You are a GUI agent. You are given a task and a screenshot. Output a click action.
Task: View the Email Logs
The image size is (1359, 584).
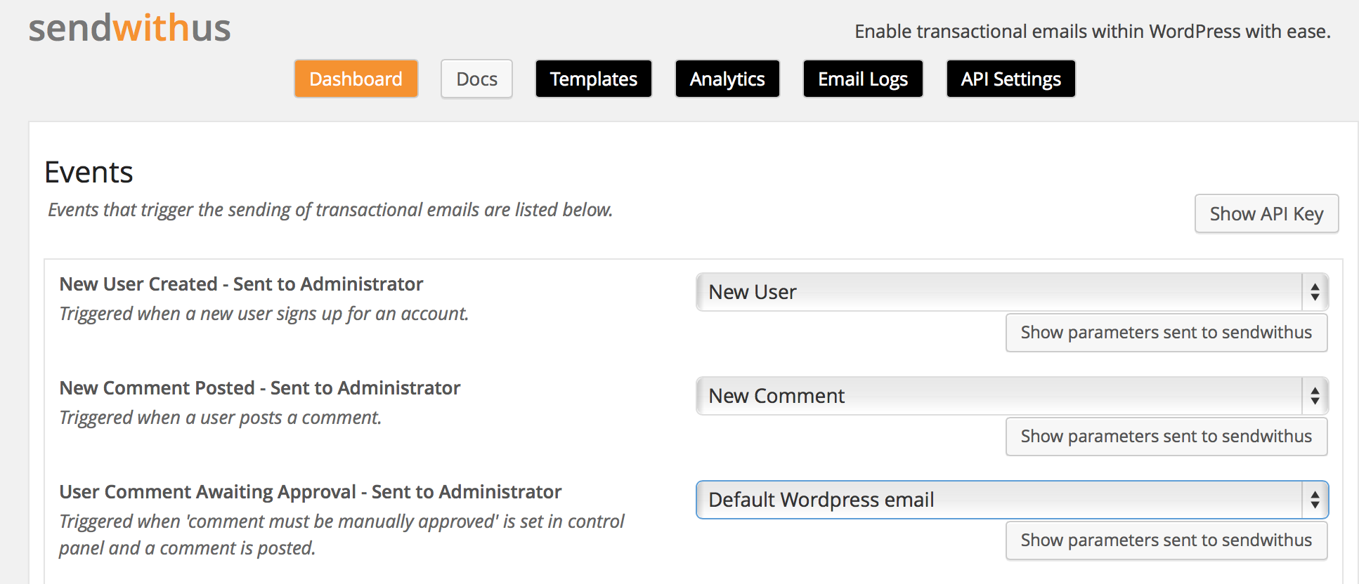tap(863, 79)
